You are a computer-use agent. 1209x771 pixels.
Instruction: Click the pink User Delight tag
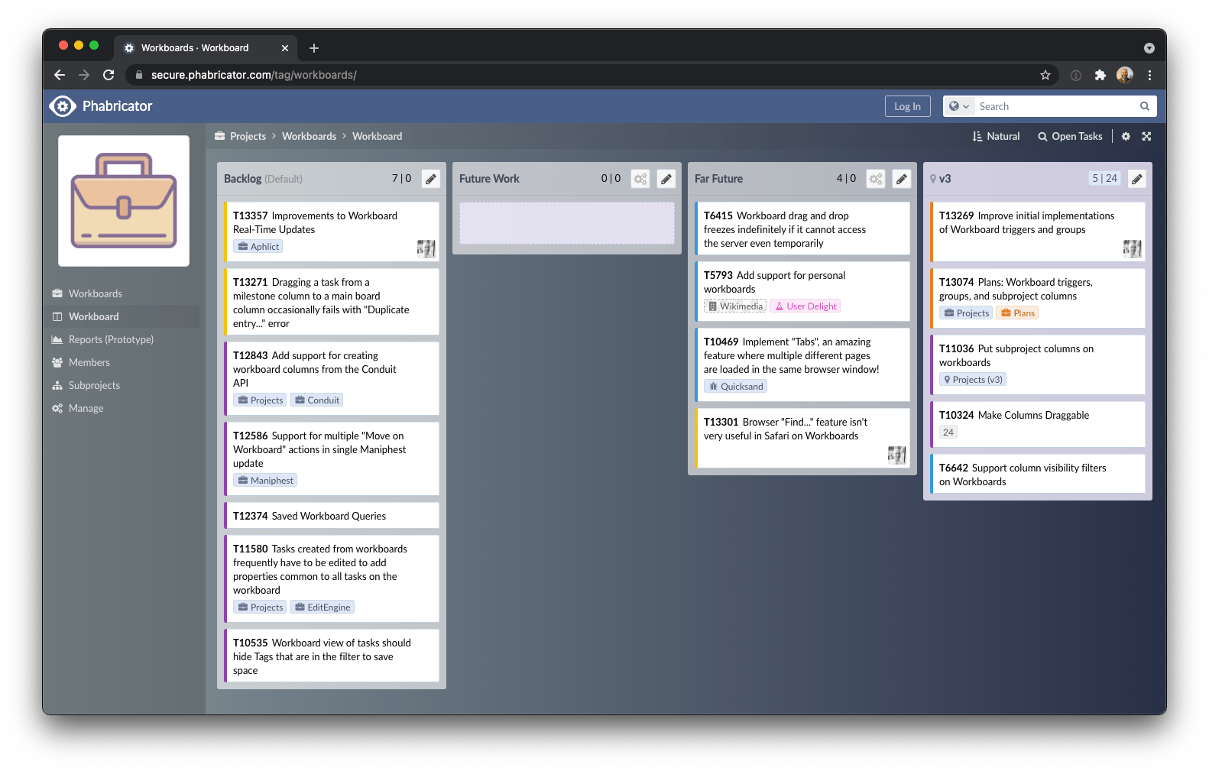click(x=805, y=306)
